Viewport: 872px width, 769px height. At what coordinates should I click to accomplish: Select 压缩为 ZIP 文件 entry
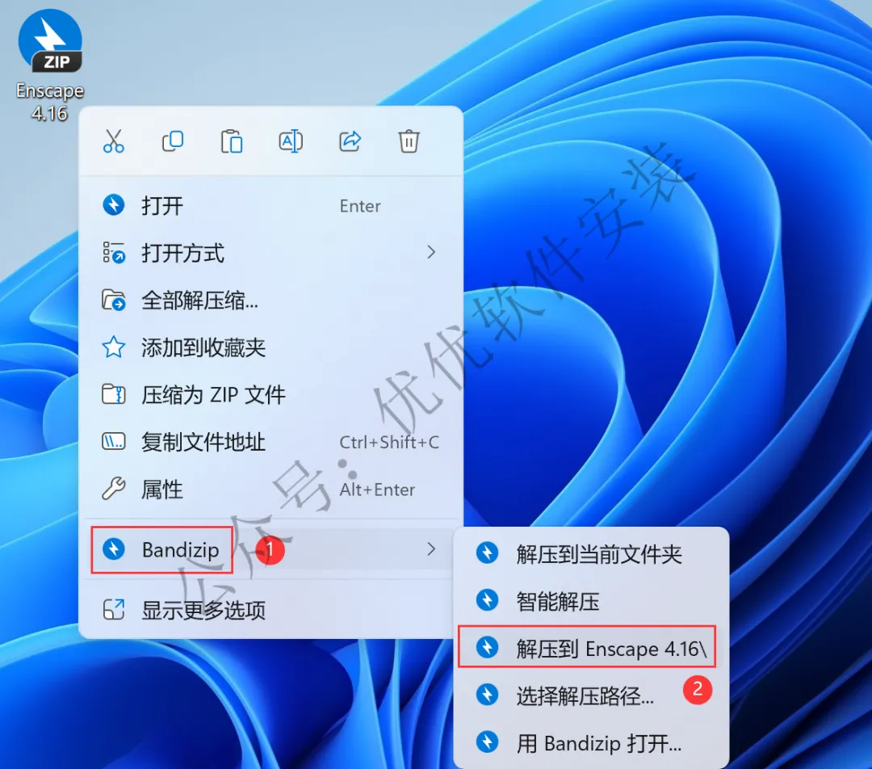pos(271,395)
